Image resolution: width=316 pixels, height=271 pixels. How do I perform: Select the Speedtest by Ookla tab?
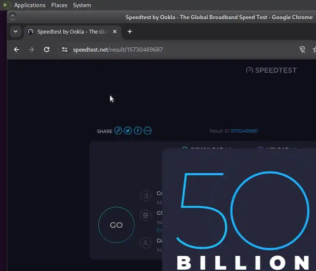pyautogui.click(x=73, y=32)
